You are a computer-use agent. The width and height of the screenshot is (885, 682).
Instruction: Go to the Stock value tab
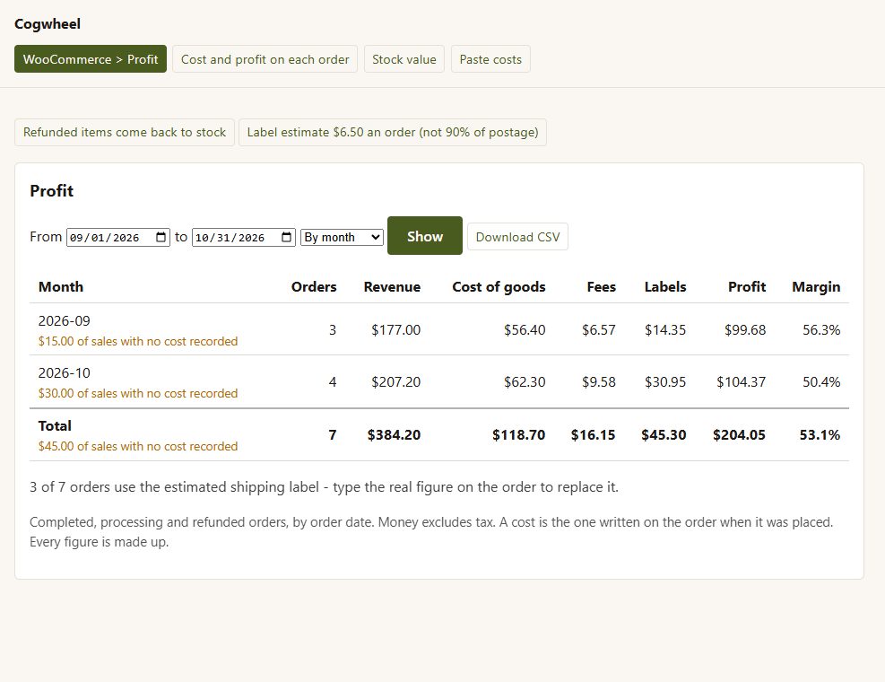click(404, 58)
